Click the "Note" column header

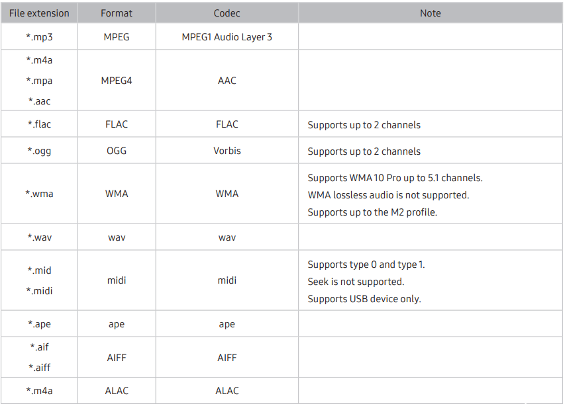tap(430, 13)
